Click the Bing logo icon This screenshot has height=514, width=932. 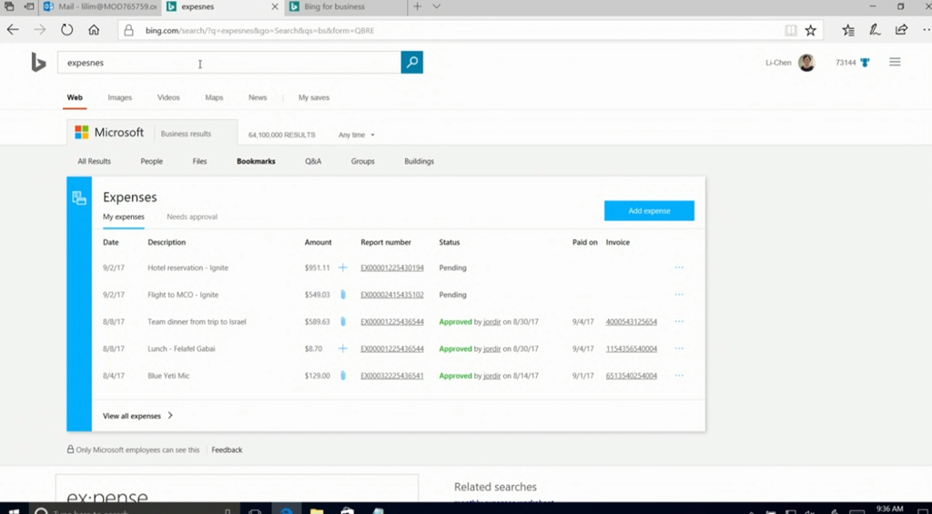(x=38, y=63)
